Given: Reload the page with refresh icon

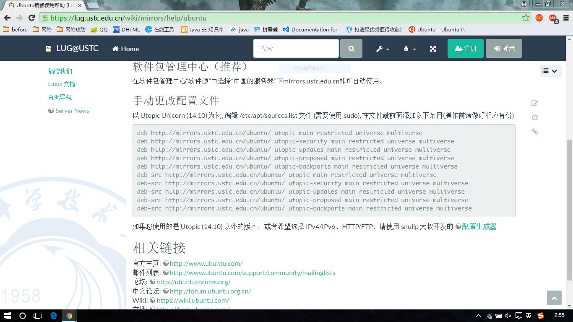Looking at the screenshot, I should pos(31,18).
